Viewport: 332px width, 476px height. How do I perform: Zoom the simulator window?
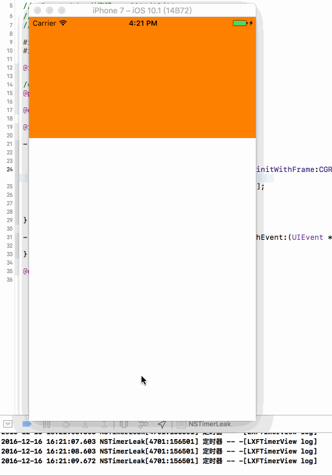coord(62,11)
